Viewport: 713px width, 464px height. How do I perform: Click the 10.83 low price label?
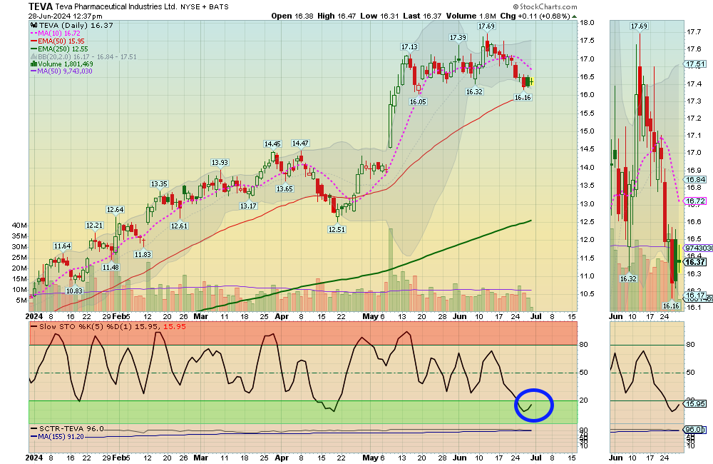point(74,291)
